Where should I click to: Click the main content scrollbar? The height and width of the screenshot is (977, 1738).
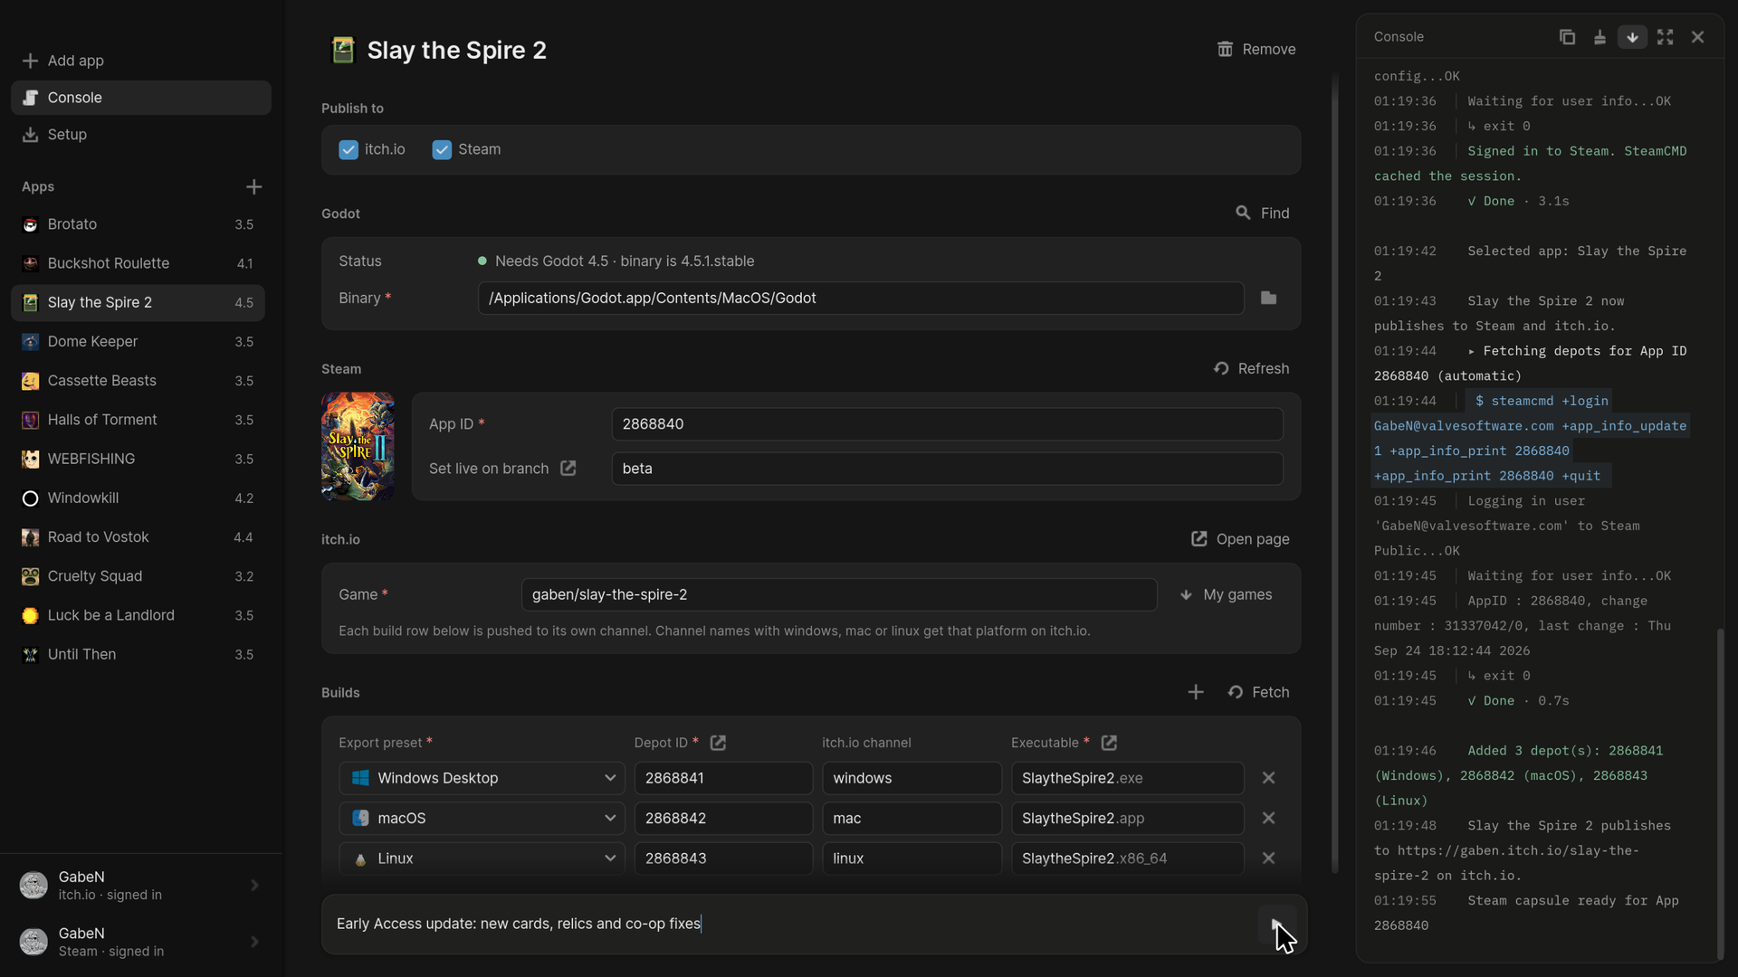[1334, 475]
